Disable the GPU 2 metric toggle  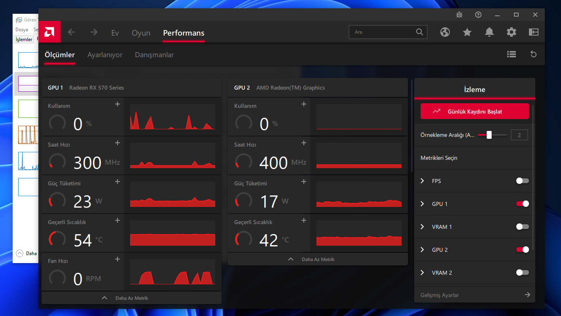[522, 250]
